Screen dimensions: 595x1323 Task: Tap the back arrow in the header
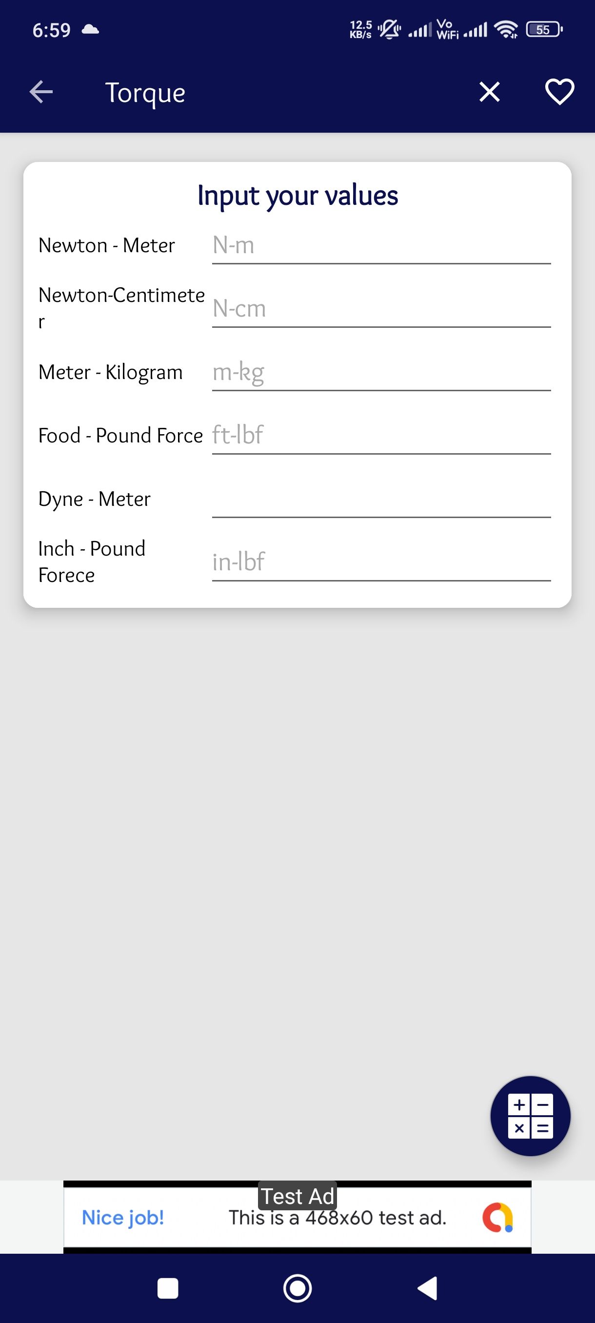pos(41,93)
